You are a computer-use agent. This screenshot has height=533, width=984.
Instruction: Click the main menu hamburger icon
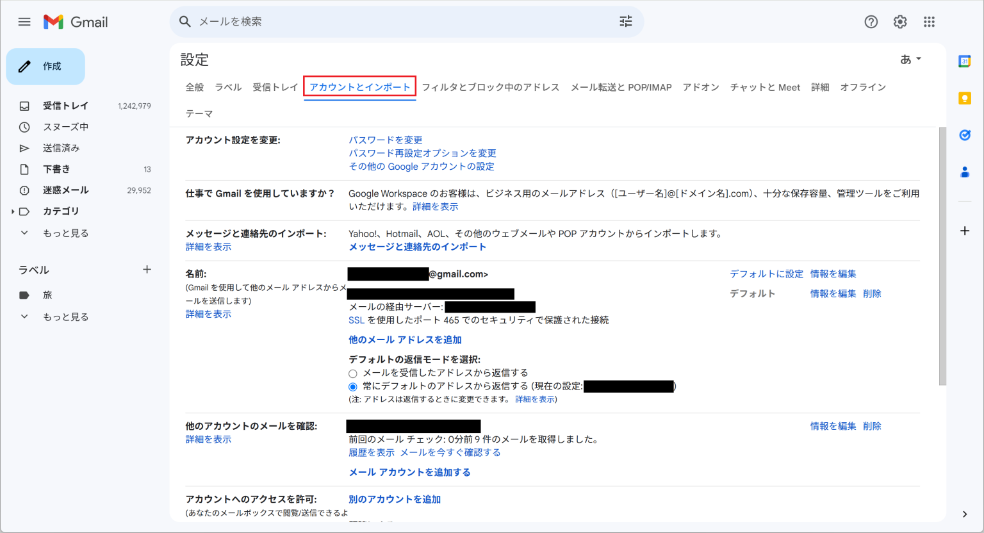tap(24, 21)
